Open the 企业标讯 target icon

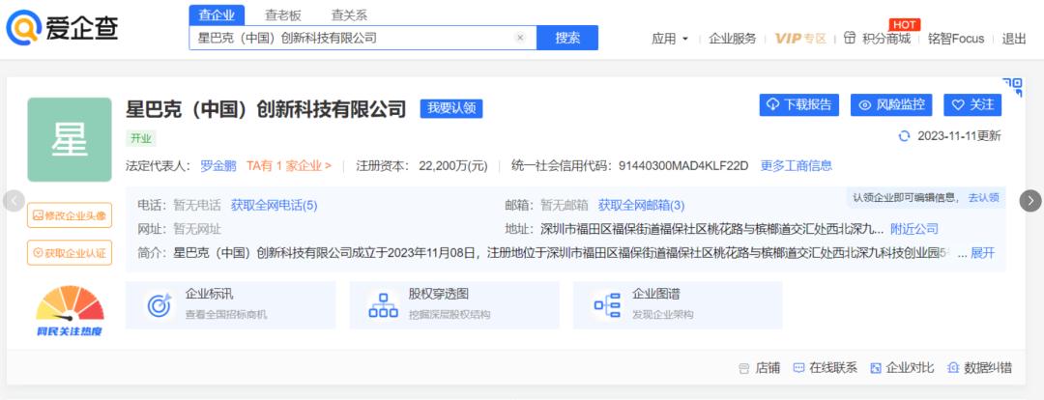[x=159, y=304]
